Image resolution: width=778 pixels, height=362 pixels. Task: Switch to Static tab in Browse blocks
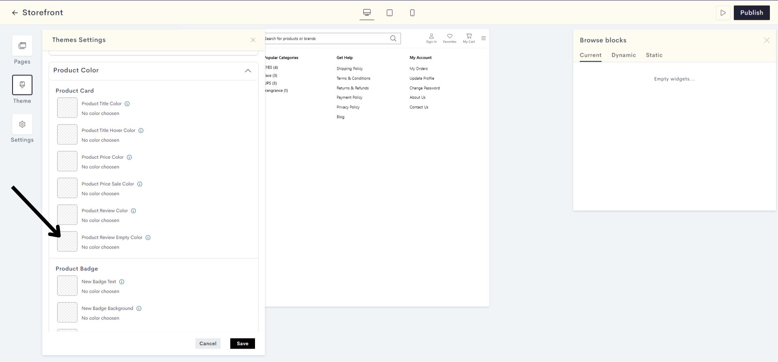coord(654,55)
